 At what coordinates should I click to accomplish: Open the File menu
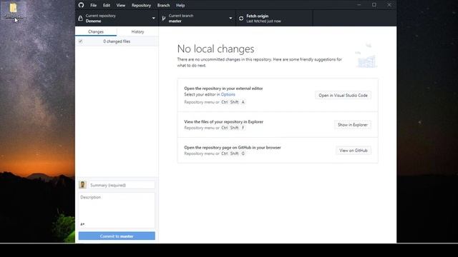coord(94,5)
